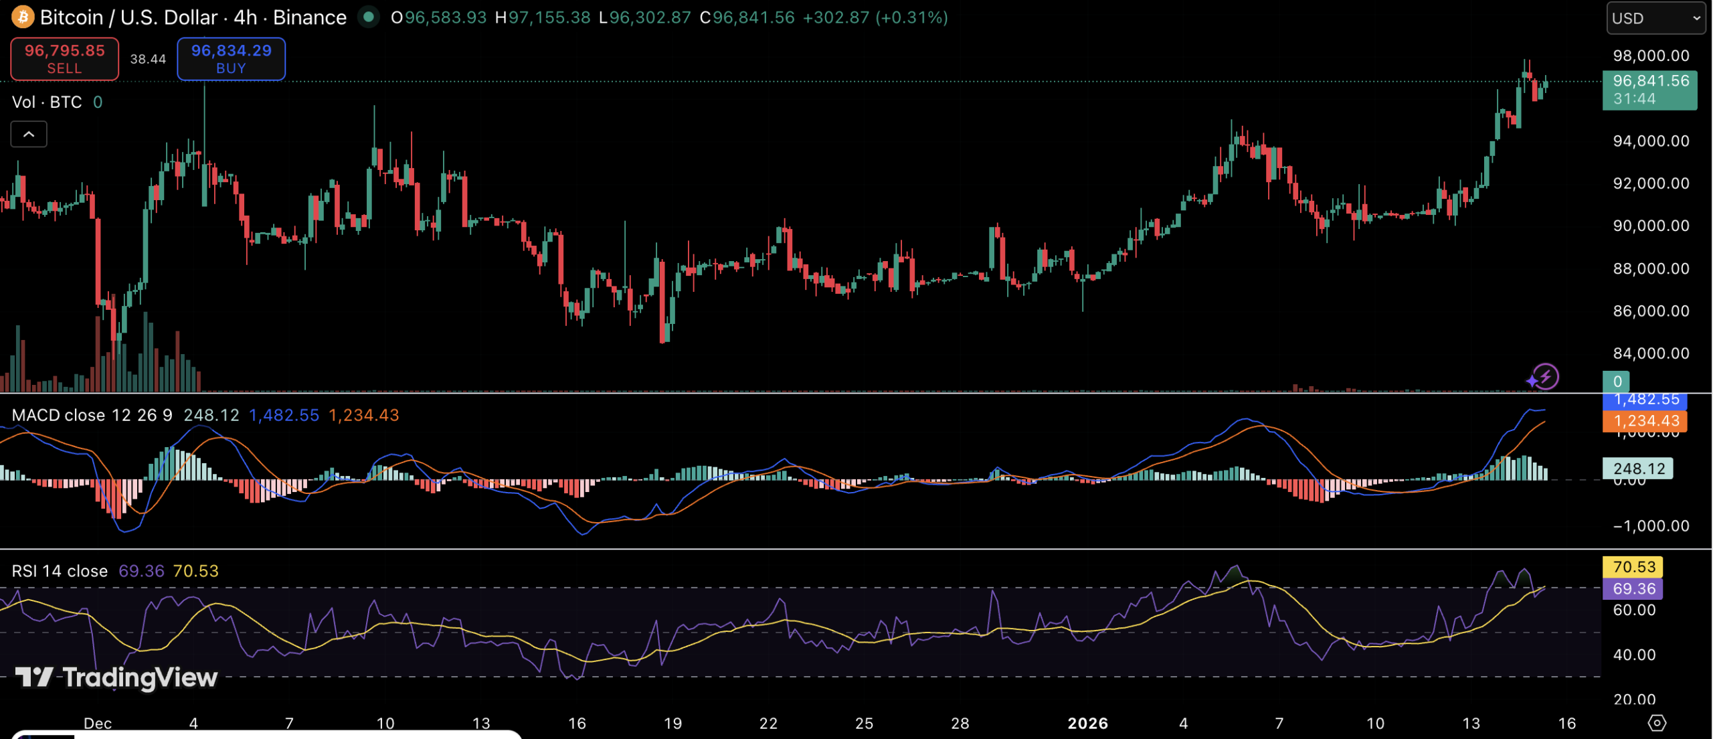
Task: Click the 2026 marker on time axis
Action: coord(1087,723)
